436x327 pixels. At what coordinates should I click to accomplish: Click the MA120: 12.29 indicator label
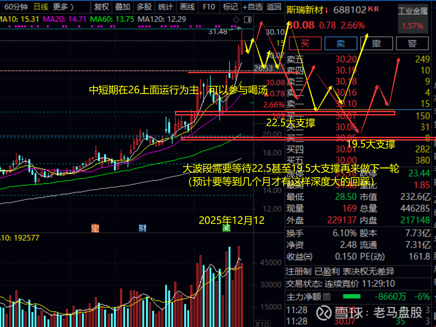(162, 19)
